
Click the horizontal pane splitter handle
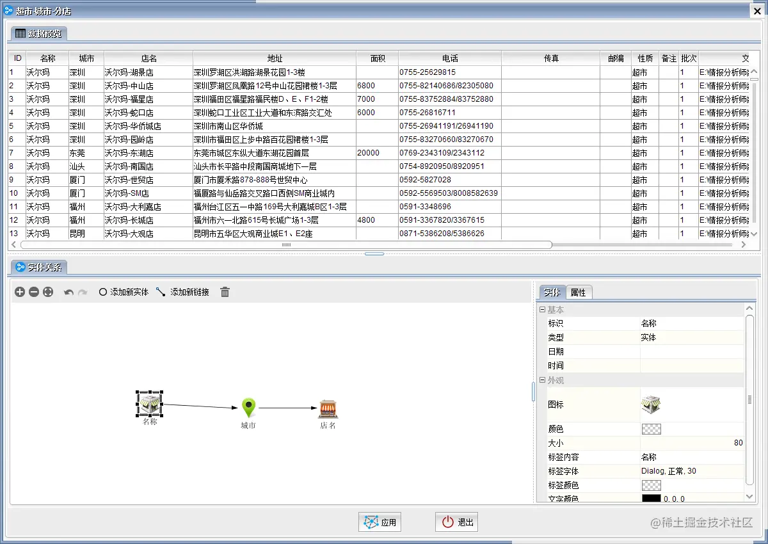(x=374, y=254)
